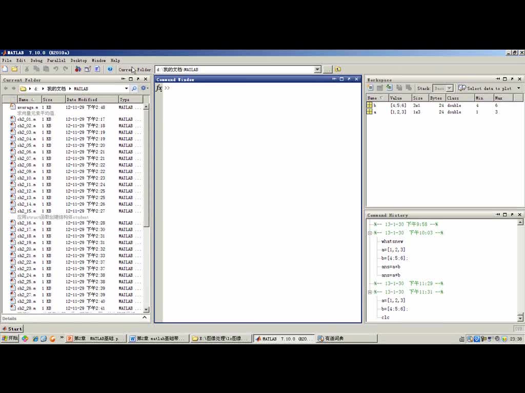Screen dimensions: 525x393
Task: Create a new file from the toolbar
Action: tap(5, 69)
